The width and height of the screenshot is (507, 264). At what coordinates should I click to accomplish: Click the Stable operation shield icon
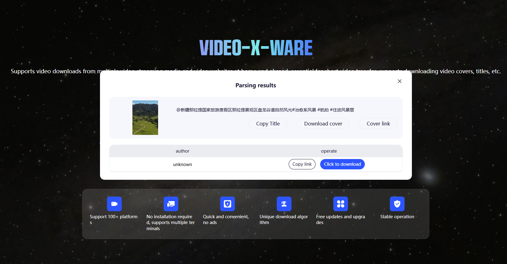[x=397, y=204]
